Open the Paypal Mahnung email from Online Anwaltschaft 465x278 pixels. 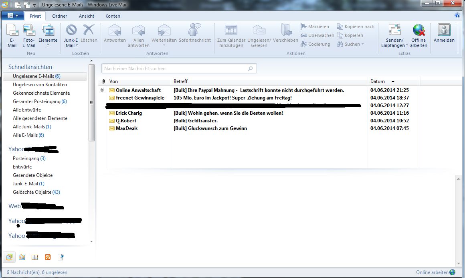pos(258,90)
